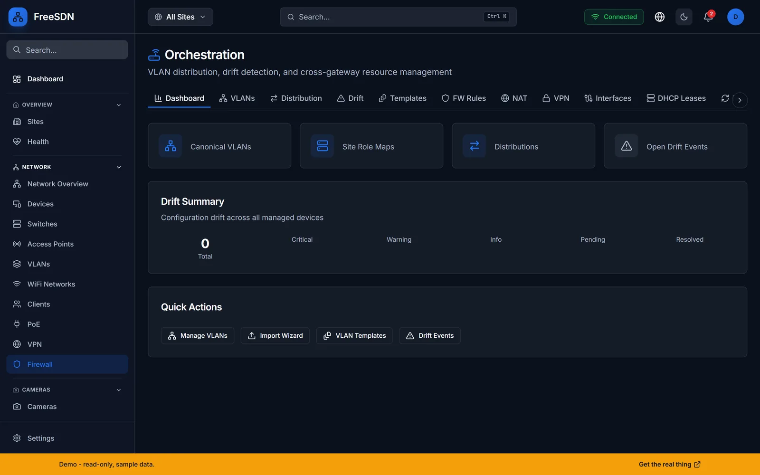
Task: Click the Resolved drift count label
Action: pyautogui.click(x=690, y=239)
